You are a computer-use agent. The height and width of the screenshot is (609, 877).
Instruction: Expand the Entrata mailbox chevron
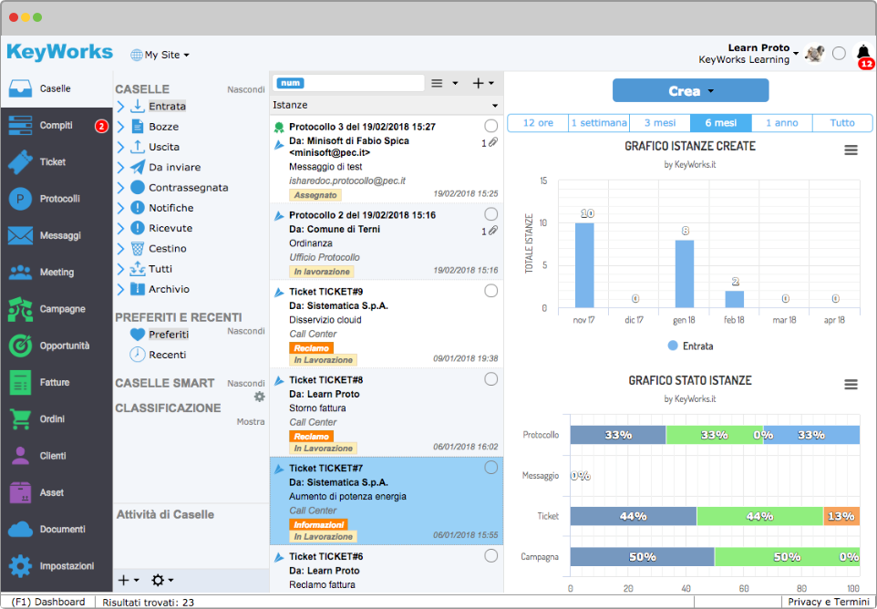[x=121, y=107]
